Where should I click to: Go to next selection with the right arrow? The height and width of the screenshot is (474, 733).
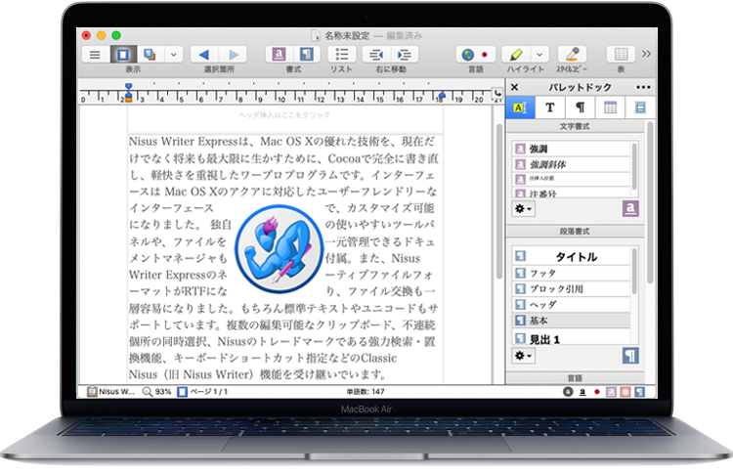pyautogui.click(x=233, y=55)
